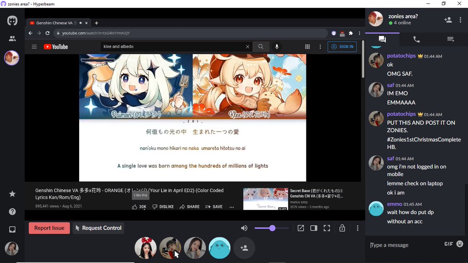Switch to the chat tab
Viewport: 468px width, 263px height.
(382, 39)
